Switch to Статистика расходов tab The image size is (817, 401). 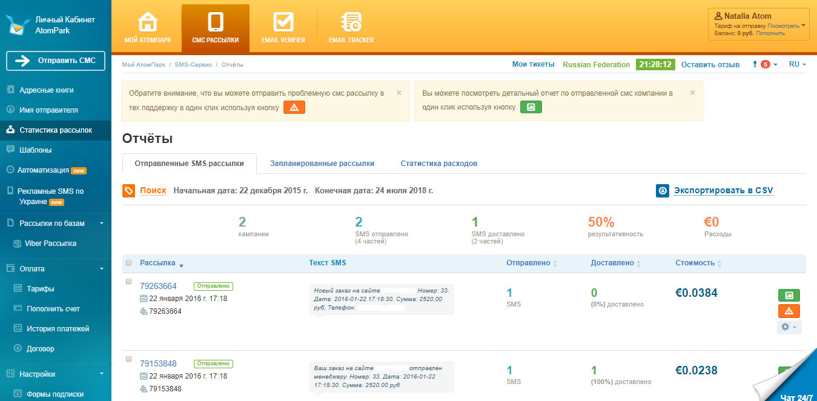click(439, 164)
